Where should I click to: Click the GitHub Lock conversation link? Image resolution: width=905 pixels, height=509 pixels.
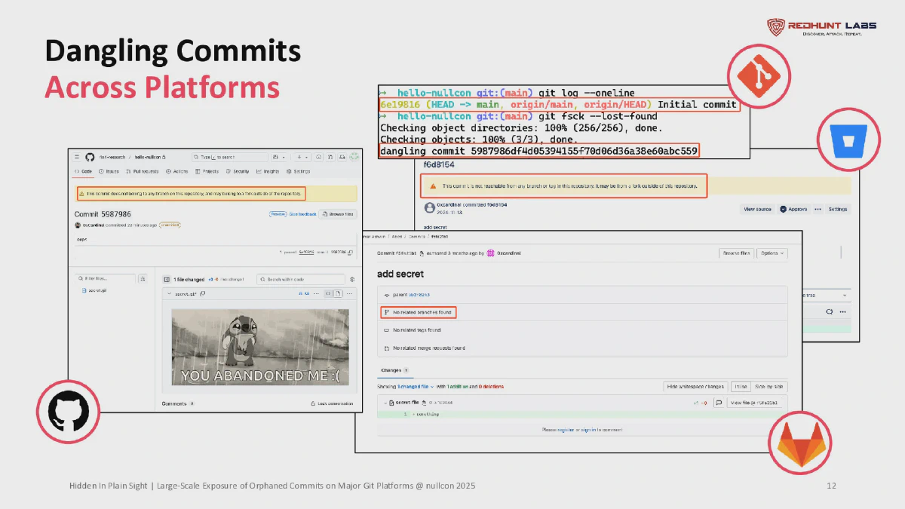coord(331,403)
